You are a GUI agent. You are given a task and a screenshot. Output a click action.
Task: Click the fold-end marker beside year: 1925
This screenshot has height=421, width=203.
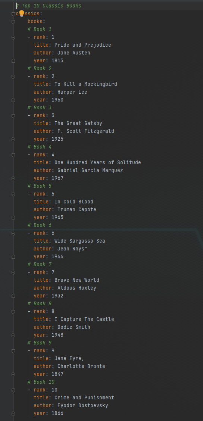pos(13,139)
